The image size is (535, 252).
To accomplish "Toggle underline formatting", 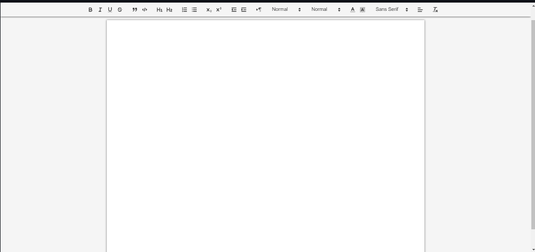I will coord(110,10).
